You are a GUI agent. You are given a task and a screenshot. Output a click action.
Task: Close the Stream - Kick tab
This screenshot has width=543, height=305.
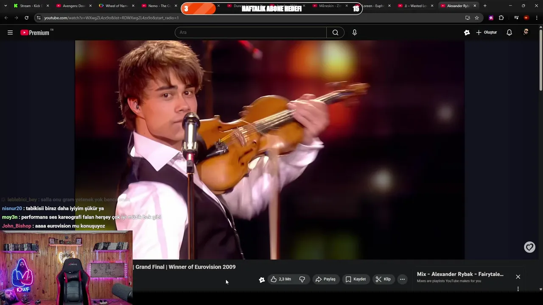pyautogui.click(x=48, y=6)
